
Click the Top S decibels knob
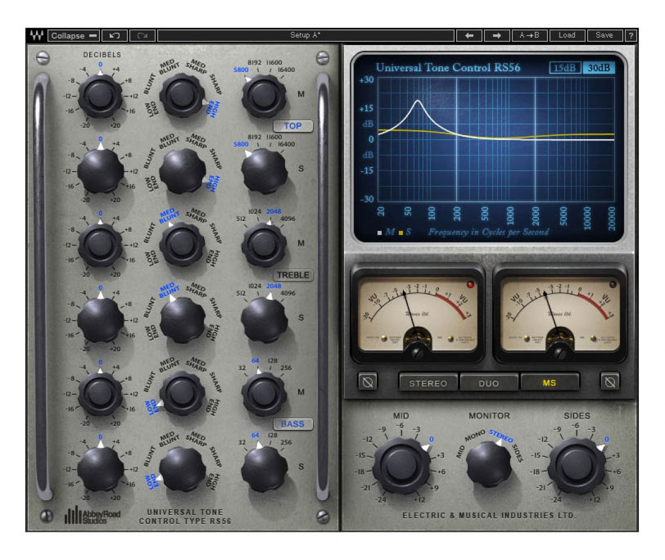pos(100,170)
